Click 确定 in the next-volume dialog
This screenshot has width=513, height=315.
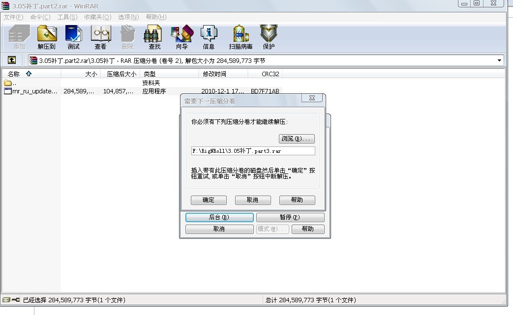click(209, 200)
